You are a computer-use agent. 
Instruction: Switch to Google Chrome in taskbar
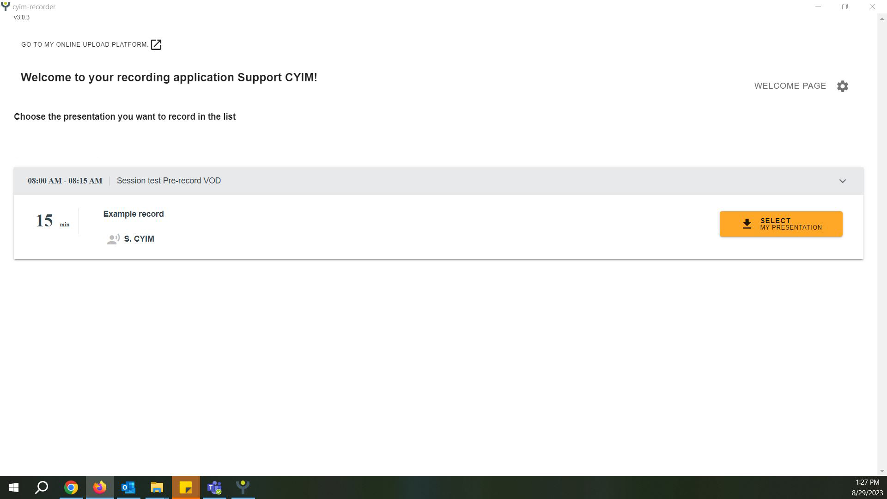click(71, 487)
